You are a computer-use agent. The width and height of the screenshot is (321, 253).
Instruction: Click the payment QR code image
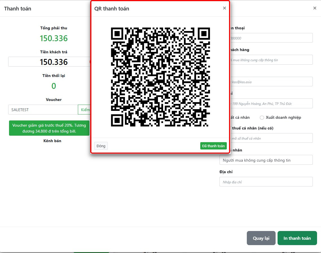point(160,77)
